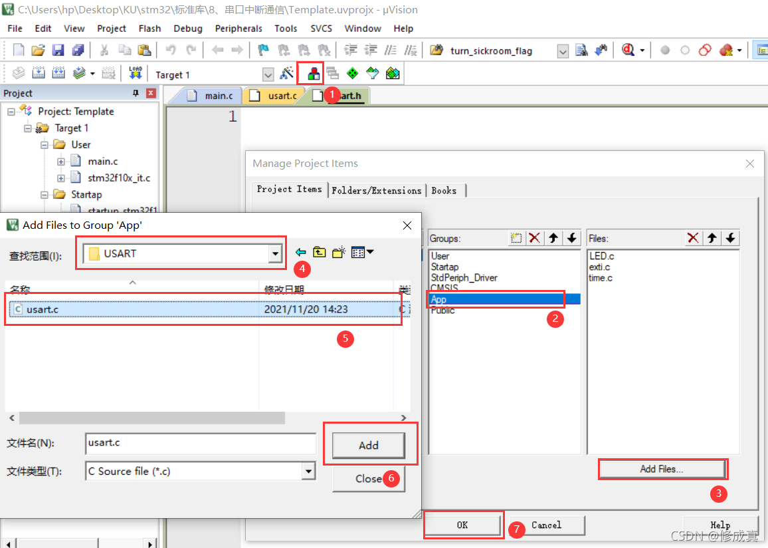Insert a breakpoint with the red circle
This screenshot has width=768, height=548.
[x=665, y=50]
